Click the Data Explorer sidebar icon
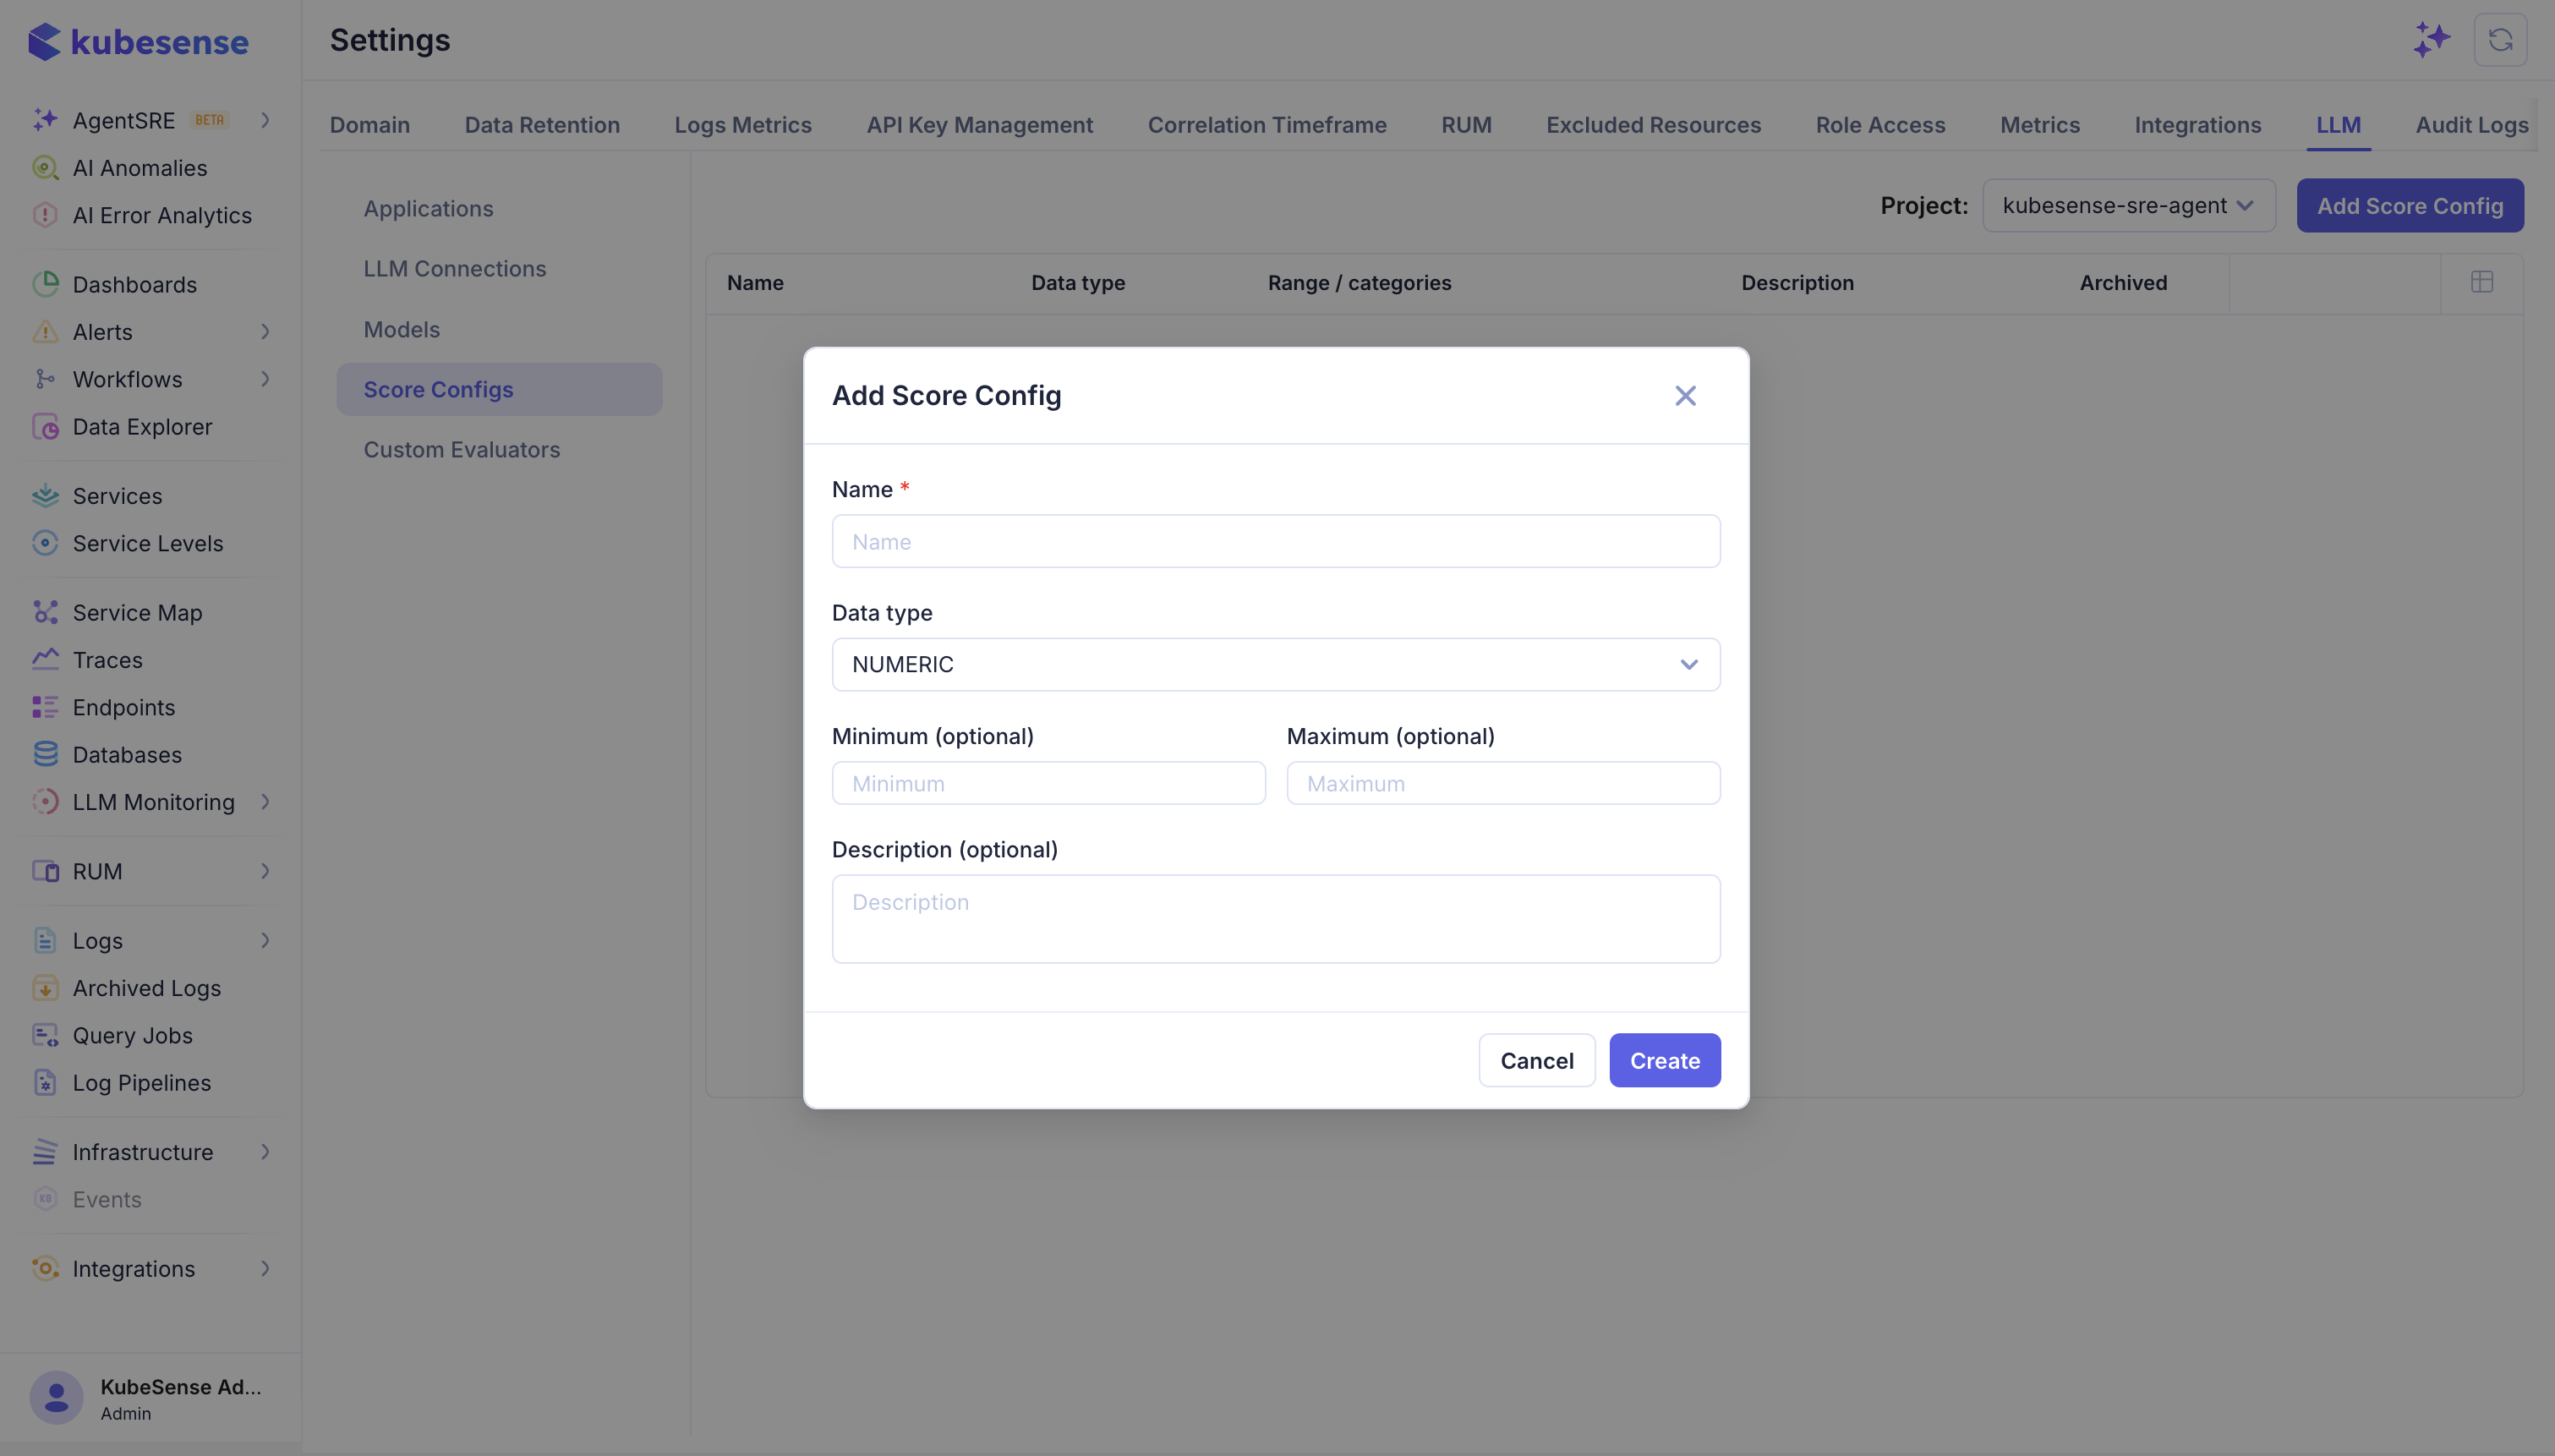The width and height of the screenshot is (2555, 1456). pyautogui.click(x=45, y=427)
